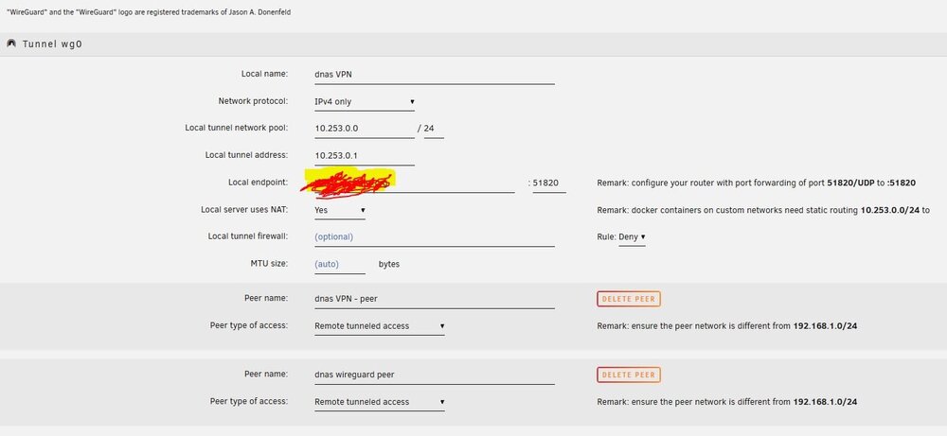
Task: Open the firewall Rule 'Deny' dropdown
Action: coord(632,237)
